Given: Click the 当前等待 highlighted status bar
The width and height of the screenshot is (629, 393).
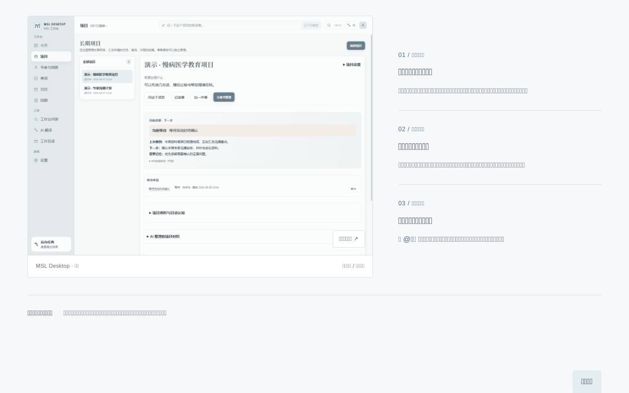Looking at the screenshot, I should click(x=253, y=130).
